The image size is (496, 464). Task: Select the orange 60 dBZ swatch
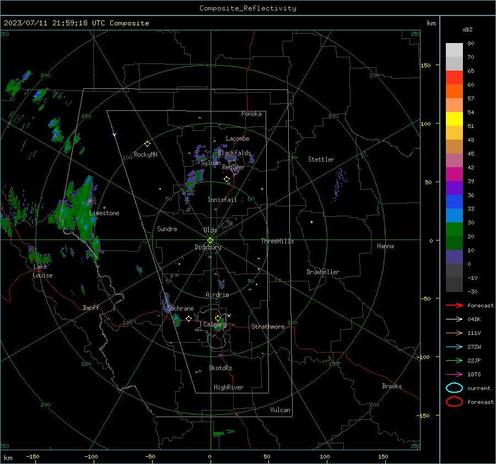click(x=454, y=91)
